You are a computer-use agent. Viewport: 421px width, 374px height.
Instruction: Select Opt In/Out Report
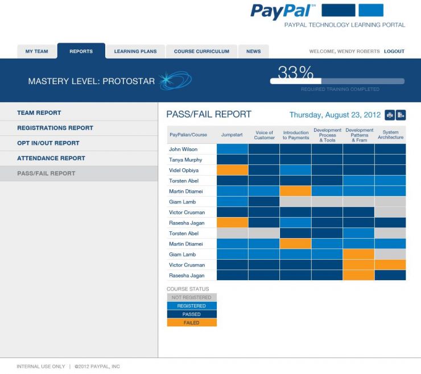79,143
